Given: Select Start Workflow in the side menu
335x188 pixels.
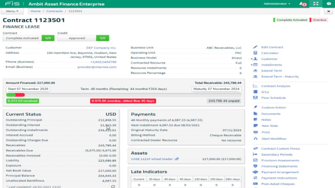Looking at the screenshot, I should (x=274, y=138).
